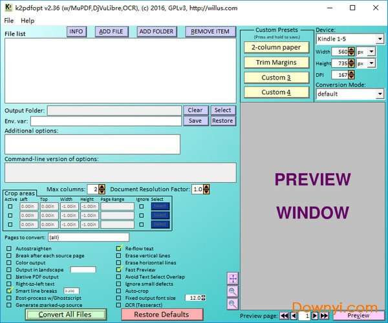The image size is (388, 323).
Task: Enable Output in landscape checkbox
Action: coord(9,269)
